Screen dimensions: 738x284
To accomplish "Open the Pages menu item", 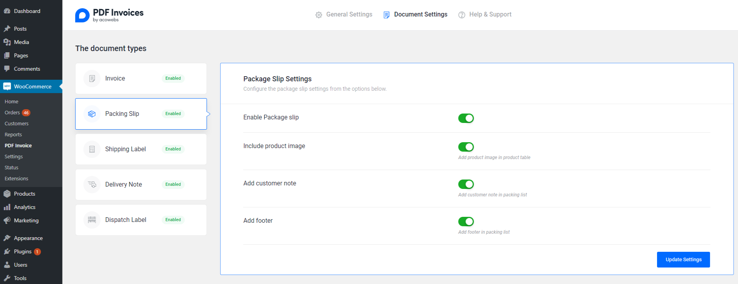I will (x=31, y=55).
